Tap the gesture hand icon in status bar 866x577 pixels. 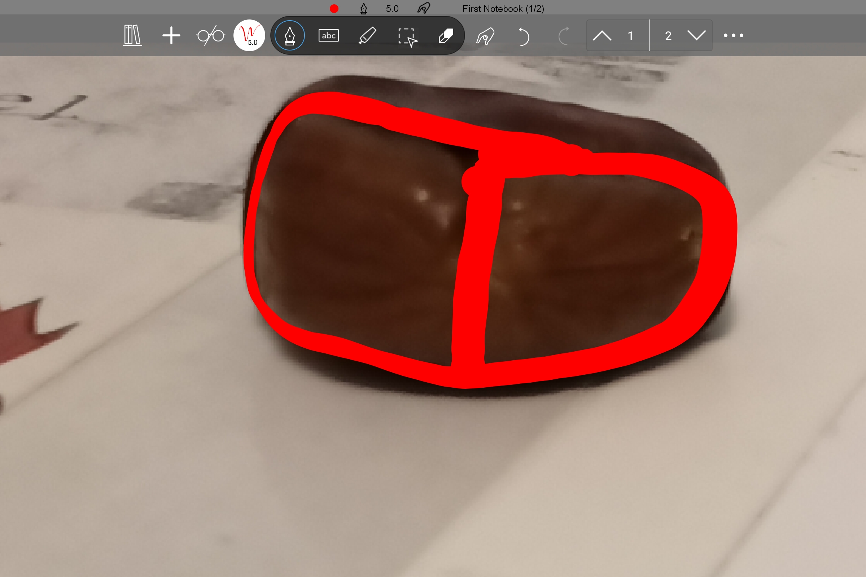tap(423, 8)
